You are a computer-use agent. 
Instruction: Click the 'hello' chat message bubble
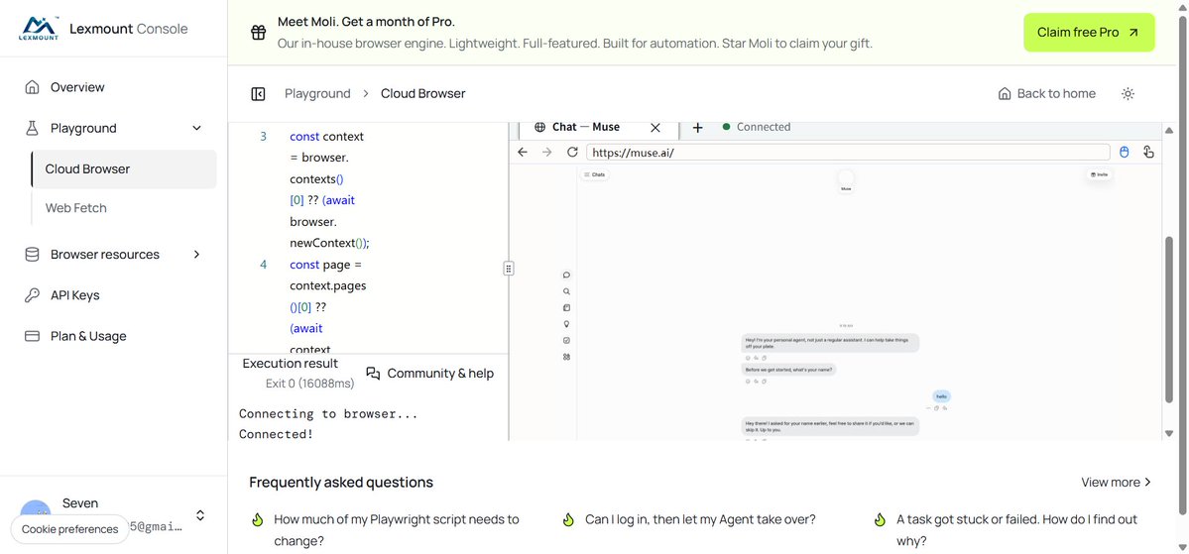[x=941, y=396]
